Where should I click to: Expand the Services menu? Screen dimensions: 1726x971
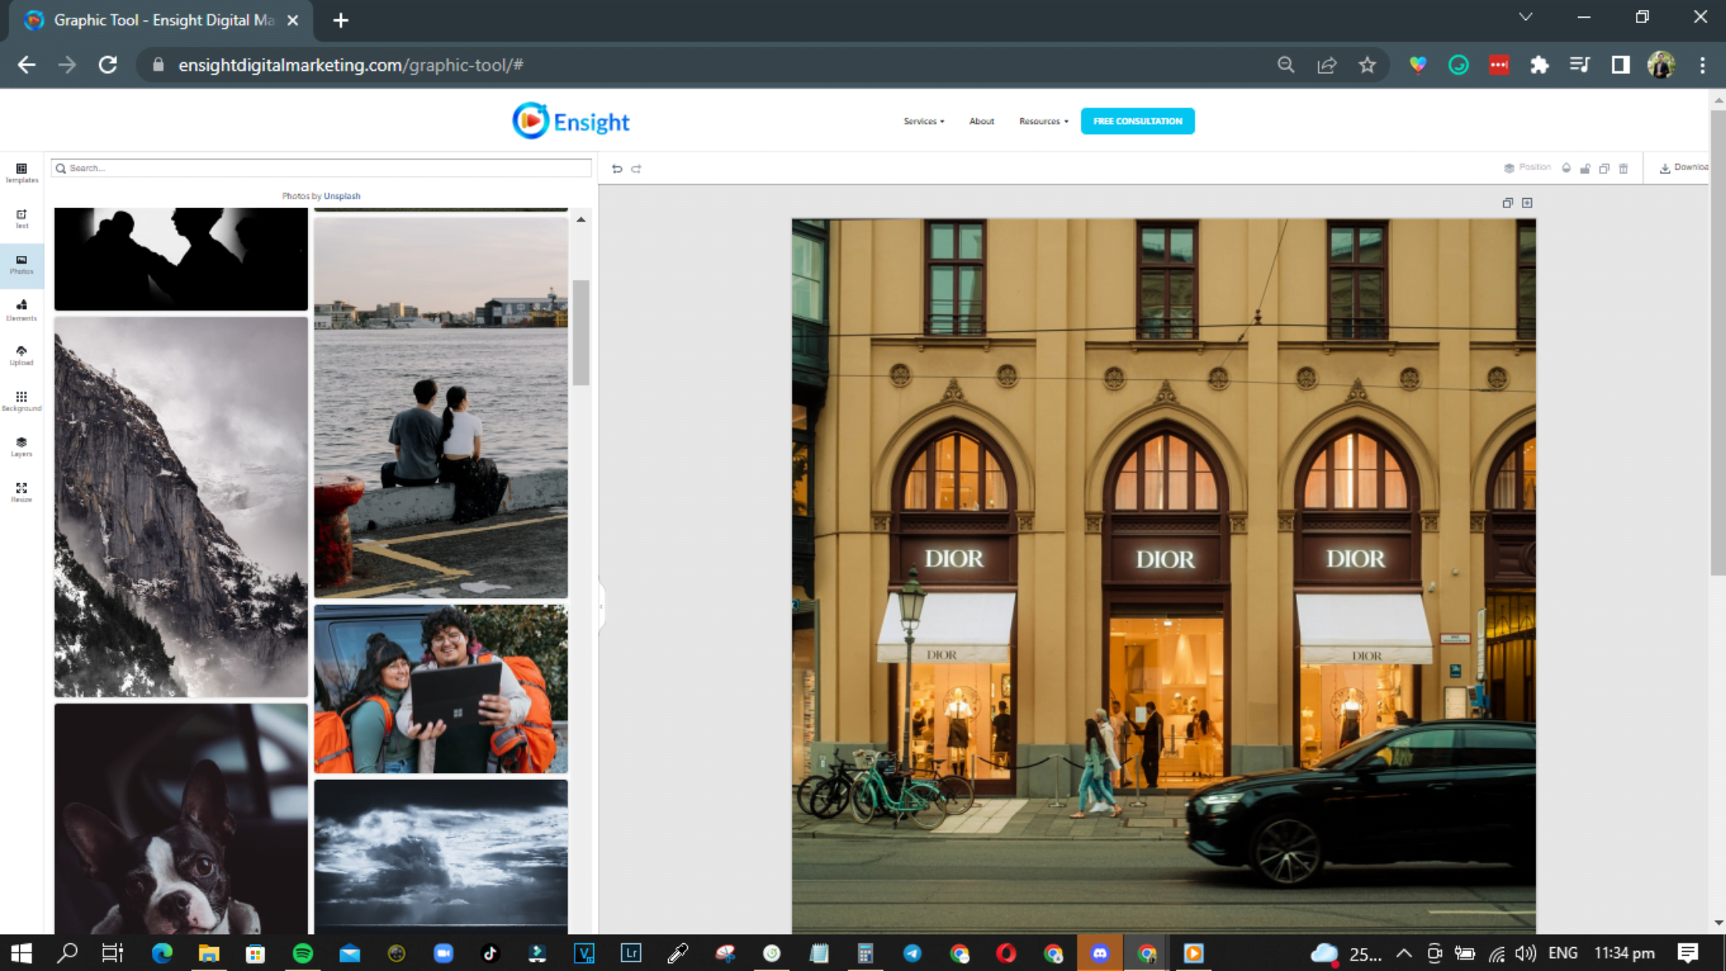tap(923, 121)
